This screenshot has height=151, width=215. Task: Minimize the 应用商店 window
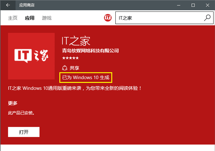[x=176, y=5]
